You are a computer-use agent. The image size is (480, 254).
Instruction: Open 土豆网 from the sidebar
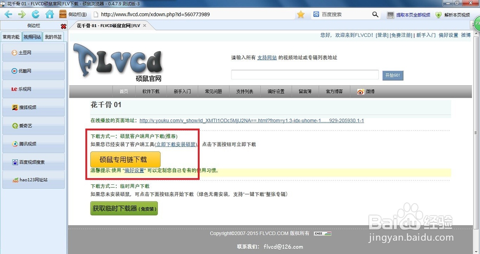(34, 52)
